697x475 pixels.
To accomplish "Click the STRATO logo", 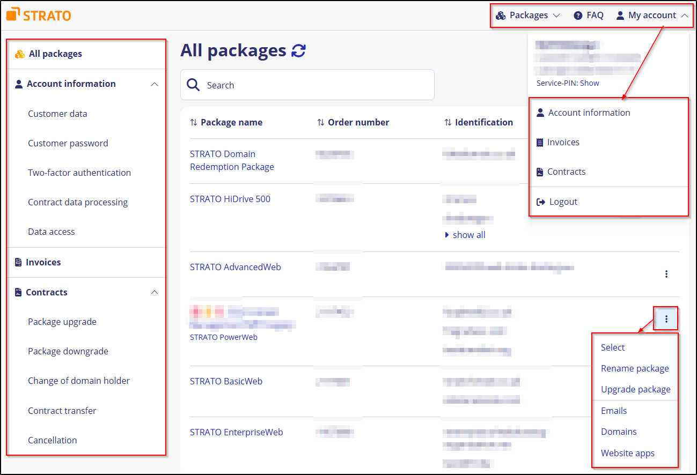I will coord(39,14).
